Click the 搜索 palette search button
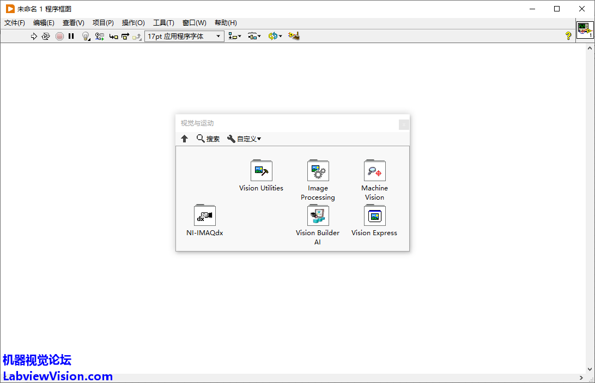Image resolution: width=595 pixels, height=383 pixels. (x=208, y=139)
